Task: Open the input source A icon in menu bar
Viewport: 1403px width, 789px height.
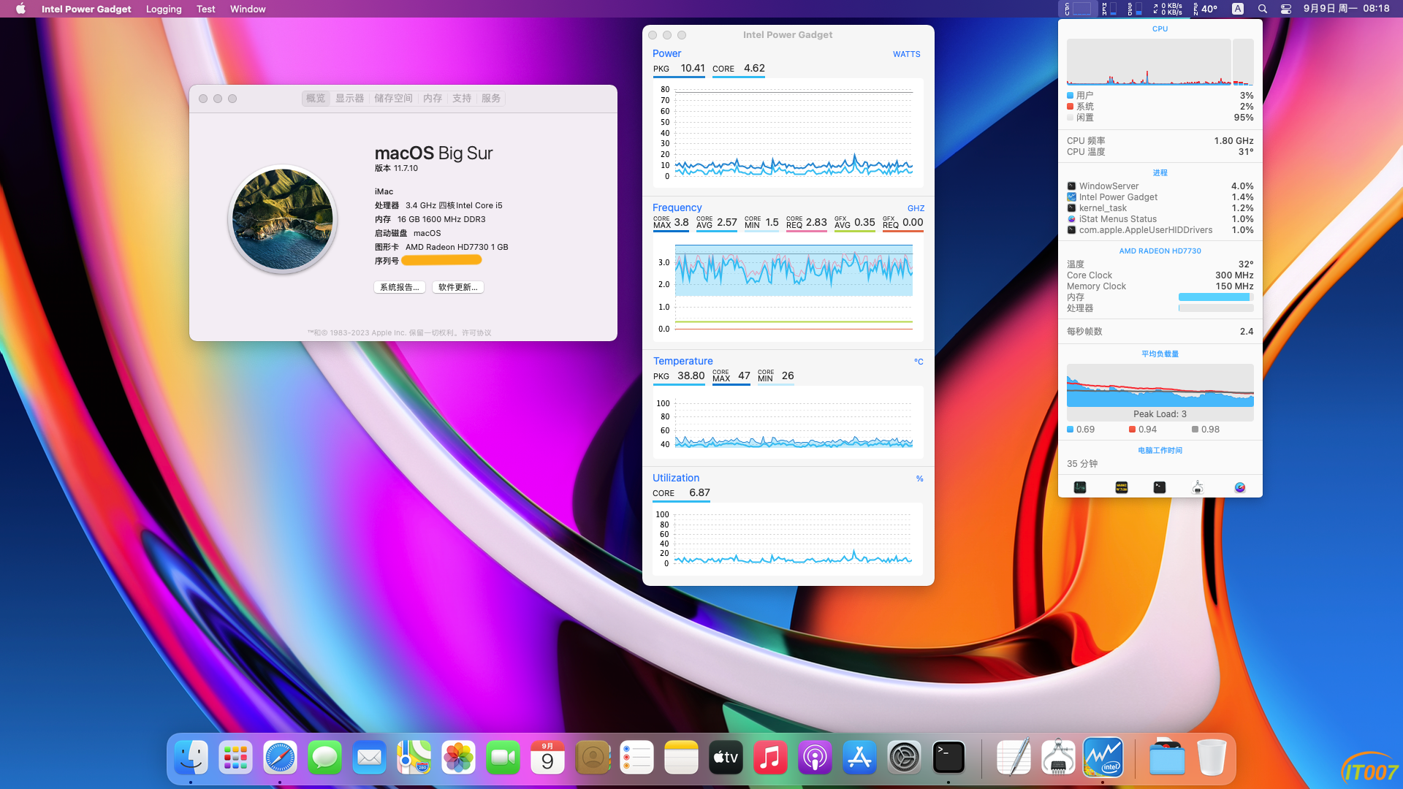Action: [x=1238, y=9]
